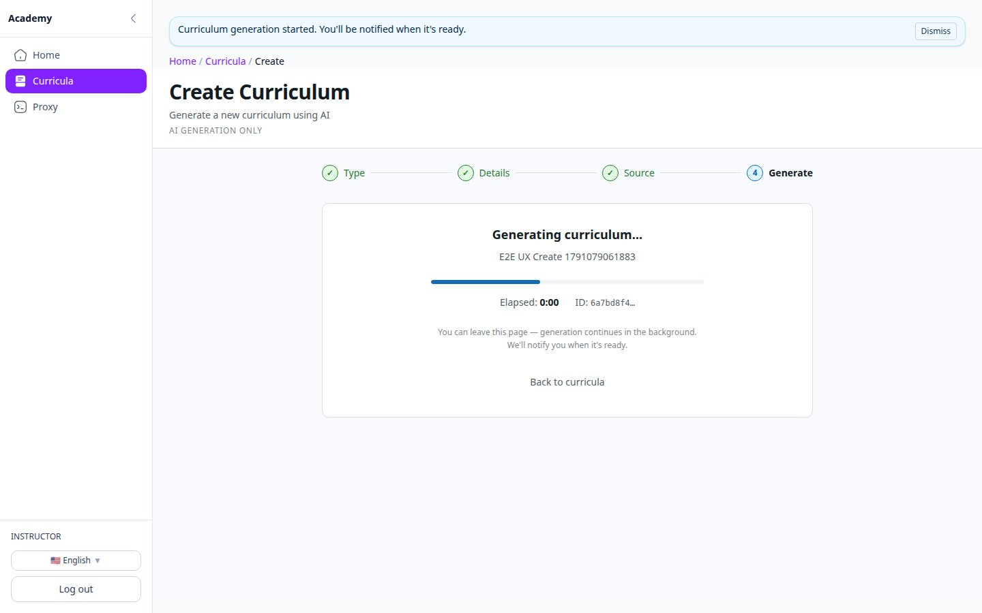Click the US flag icon
This screenshot has width=982, height=613.
click(x=55, y=561)
